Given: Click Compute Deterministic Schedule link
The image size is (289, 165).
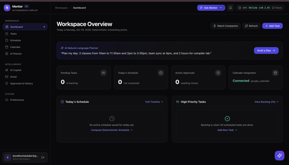Looking at the screenshot, I should [112, 130].
